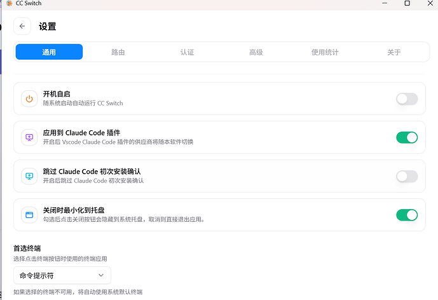Disable 关闭时最小化到托盘 switch

pyautogui.click(x=407, y=215)
